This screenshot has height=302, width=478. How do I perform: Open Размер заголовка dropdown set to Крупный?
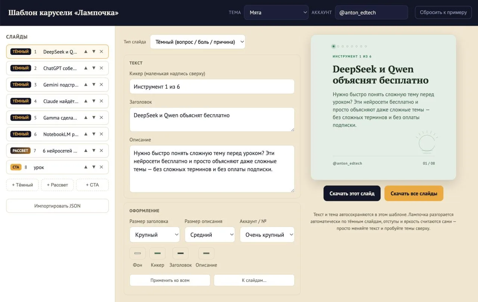[155, 235]
